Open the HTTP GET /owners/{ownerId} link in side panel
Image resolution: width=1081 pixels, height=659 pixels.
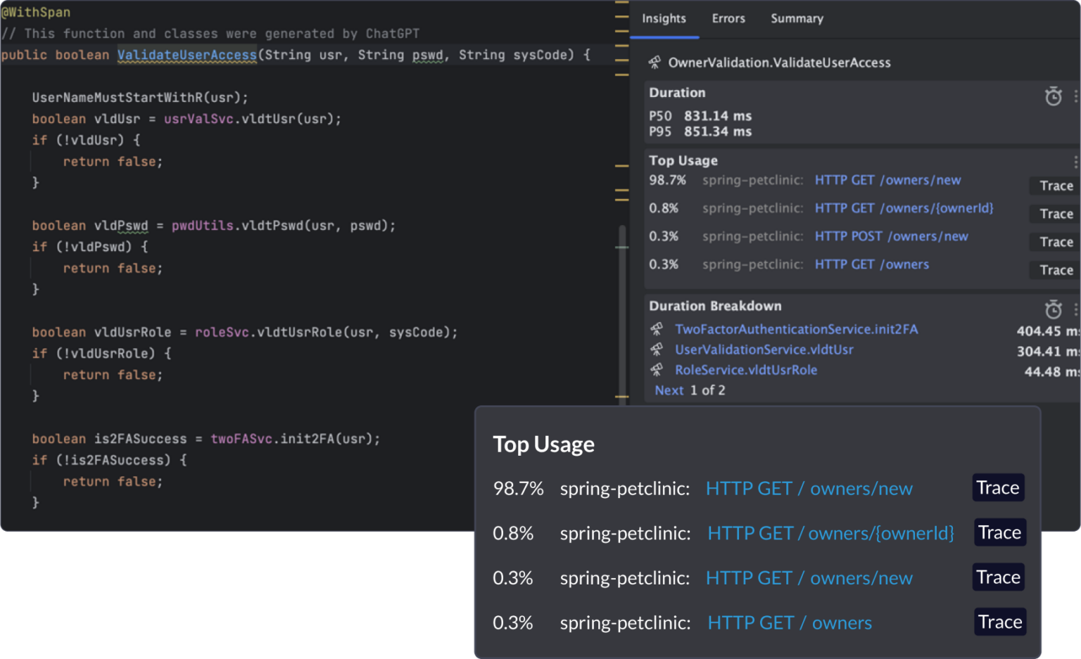pos(904,208)
